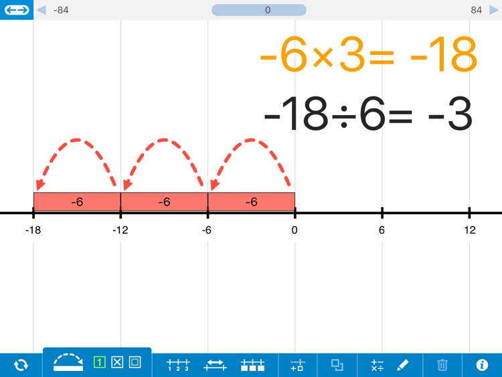502x377 pixels.
Task: Tap the -18 tick label
Action: click(x=33, y=230)
